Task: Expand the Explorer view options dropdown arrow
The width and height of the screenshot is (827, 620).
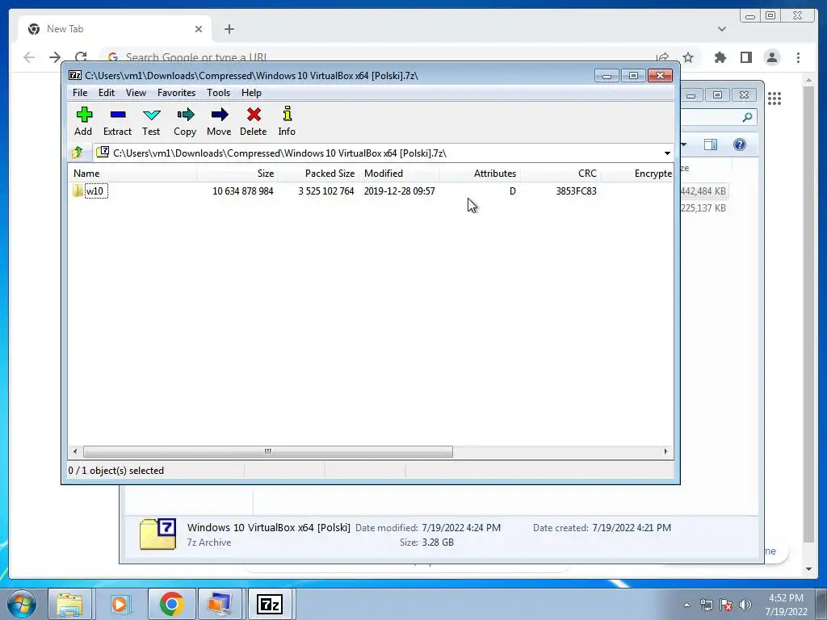Action: [684, 145]
